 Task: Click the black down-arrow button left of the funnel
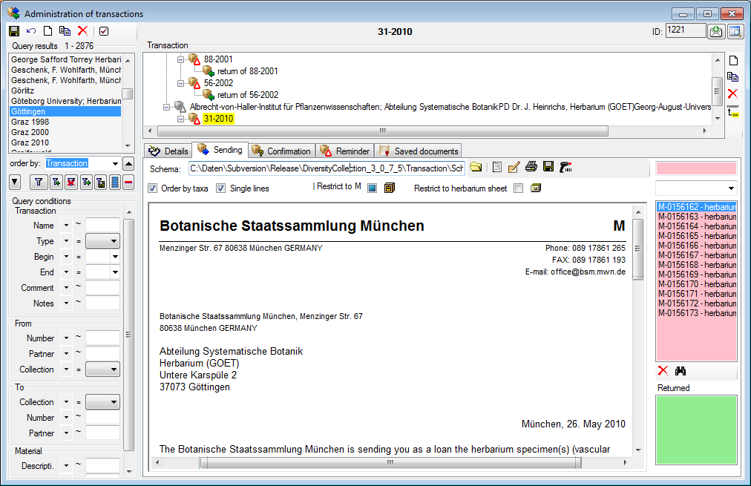[15, 182]
